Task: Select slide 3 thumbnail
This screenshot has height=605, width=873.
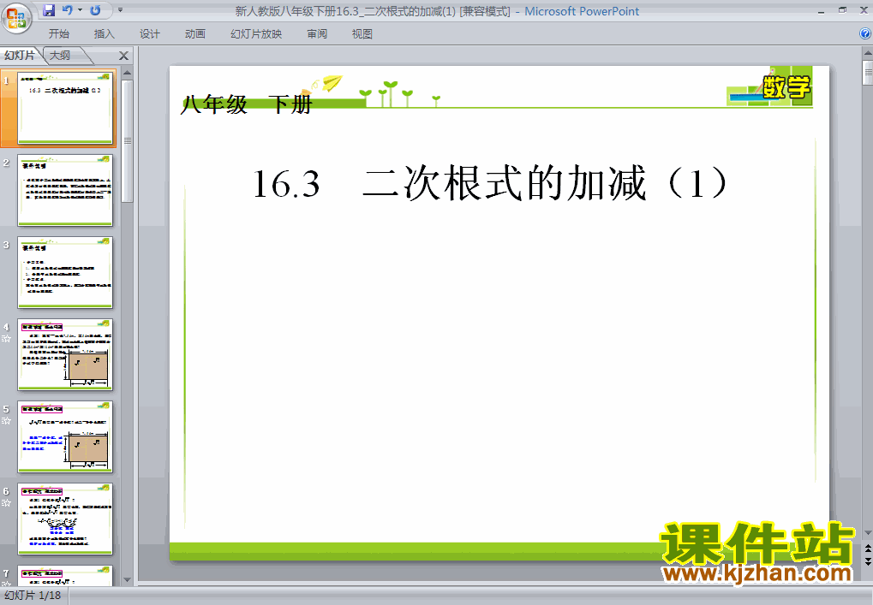Action: point(65,272)
